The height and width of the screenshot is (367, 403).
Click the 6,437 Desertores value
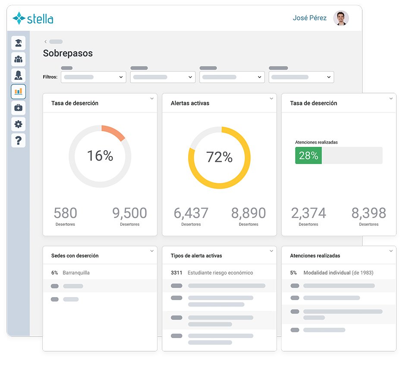tap(191, 213)
